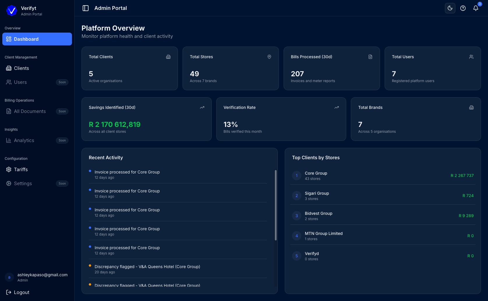Select Verifyd client name
This screenshot has width=488, height=301.
click(312, 254)
